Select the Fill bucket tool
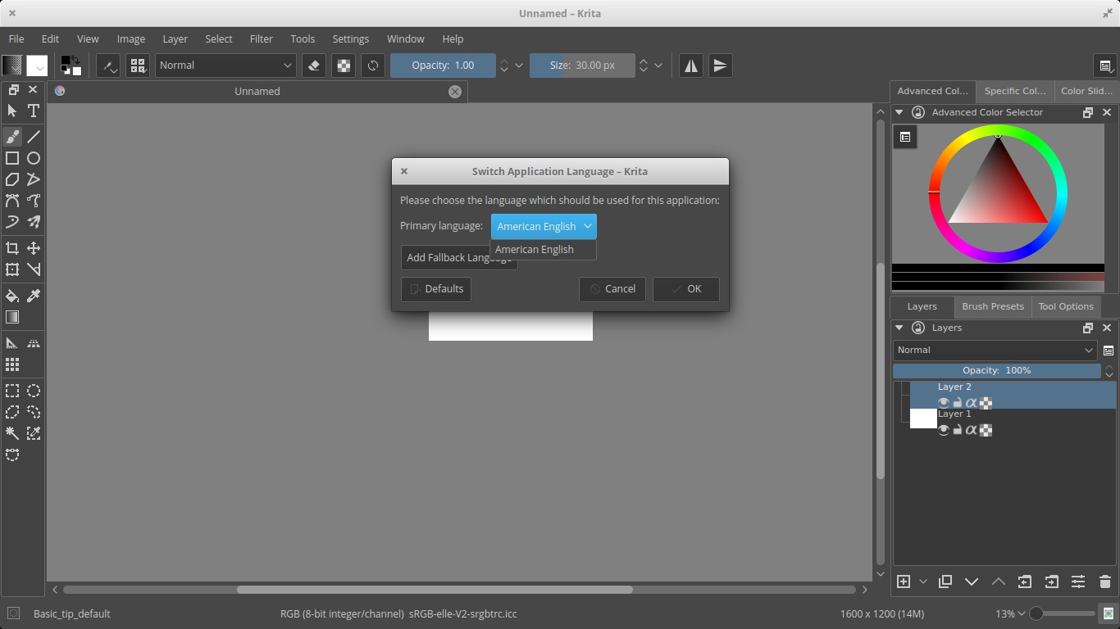The height and width of the screenshot is (629, 1120). click(x=12, y=296)
